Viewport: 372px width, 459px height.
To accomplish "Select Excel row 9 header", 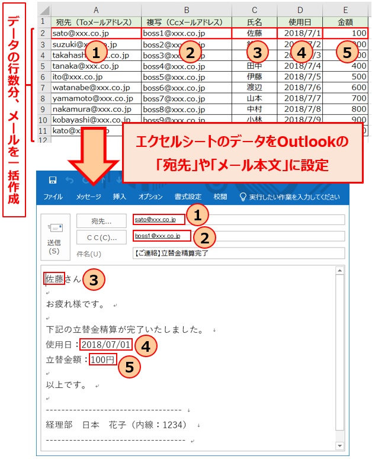I will 43,109.
